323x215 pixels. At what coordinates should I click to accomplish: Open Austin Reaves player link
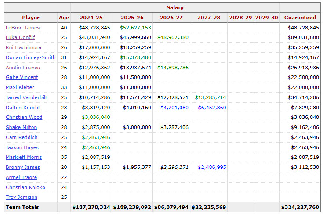point(23,68)
